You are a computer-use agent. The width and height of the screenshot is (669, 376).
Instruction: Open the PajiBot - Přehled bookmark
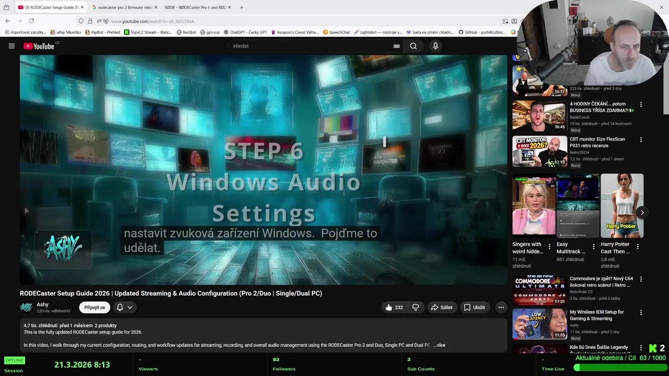click(102, 32)
